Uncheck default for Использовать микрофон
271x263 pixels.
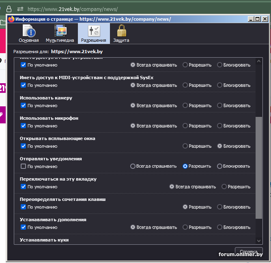pos(24,125)
